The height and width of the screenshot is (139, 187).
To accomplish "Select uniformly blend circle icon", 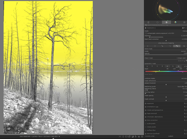I will (155, 46).
